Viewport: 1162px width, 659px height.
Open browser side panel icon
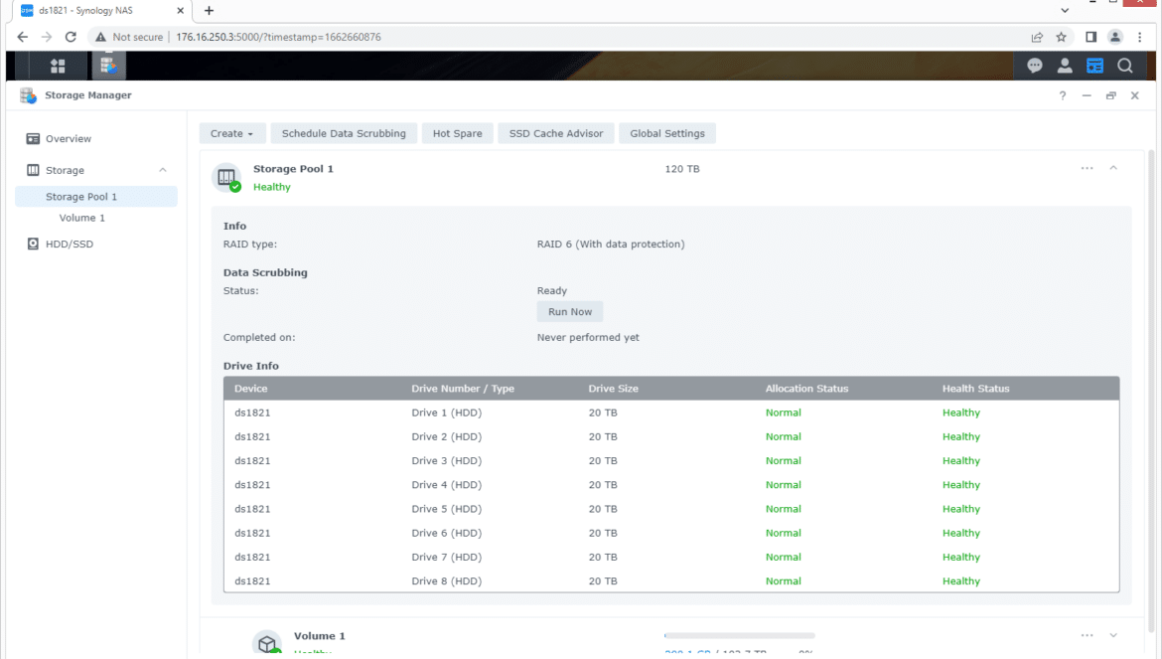click(1090, 37)
